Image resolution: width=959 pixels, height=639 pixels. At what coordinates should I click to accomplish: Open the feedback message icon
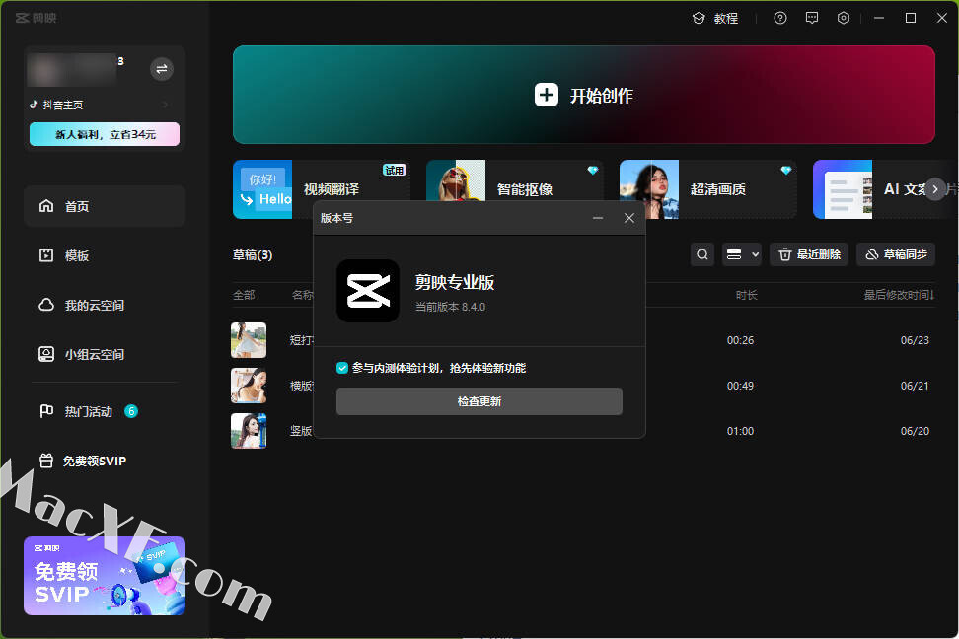(x=812, y=18)
